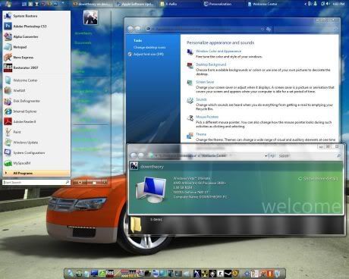
Task: Click the Start menu lock button
Action: 94,182
